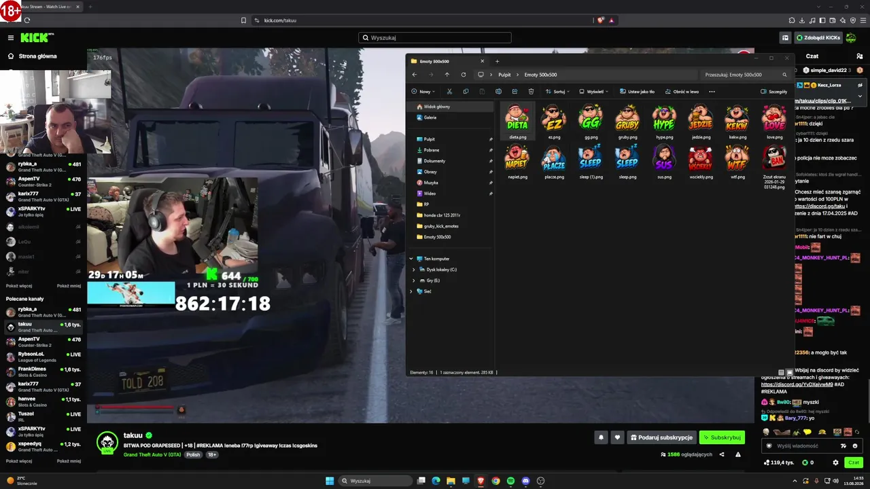The width and height of the screenshot is (870, 489).
Task: Open the Sortuj dropdown
Action: (x=558, y=92)
